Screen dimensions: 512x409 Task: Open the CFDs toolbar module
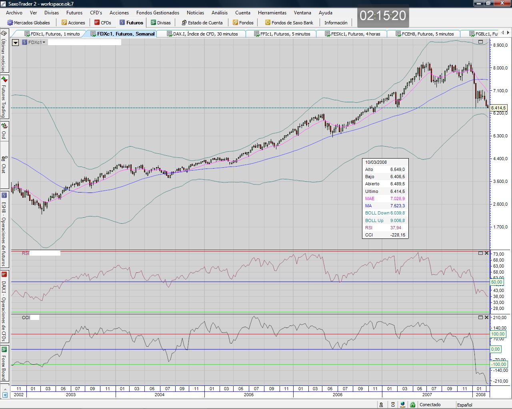pyautogui.click(x=102, y=23)
